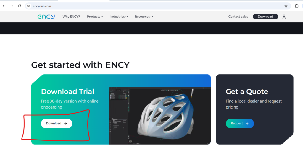Click the white Download trial button
Viewport: 303px width, 159px height.
(57, 124)
